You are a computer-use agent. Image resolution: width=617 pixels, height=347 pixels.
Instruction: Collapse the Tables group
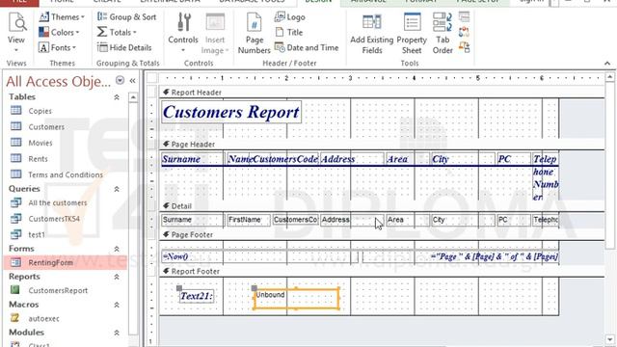coord(117,97)
